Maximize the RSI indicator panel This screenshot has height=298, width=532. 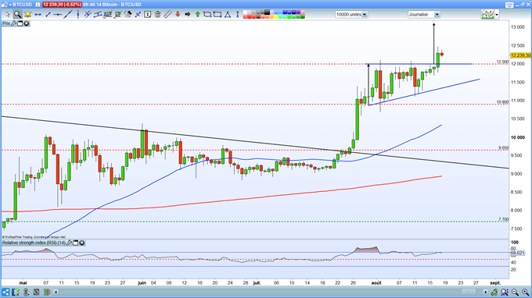(76, 243)
